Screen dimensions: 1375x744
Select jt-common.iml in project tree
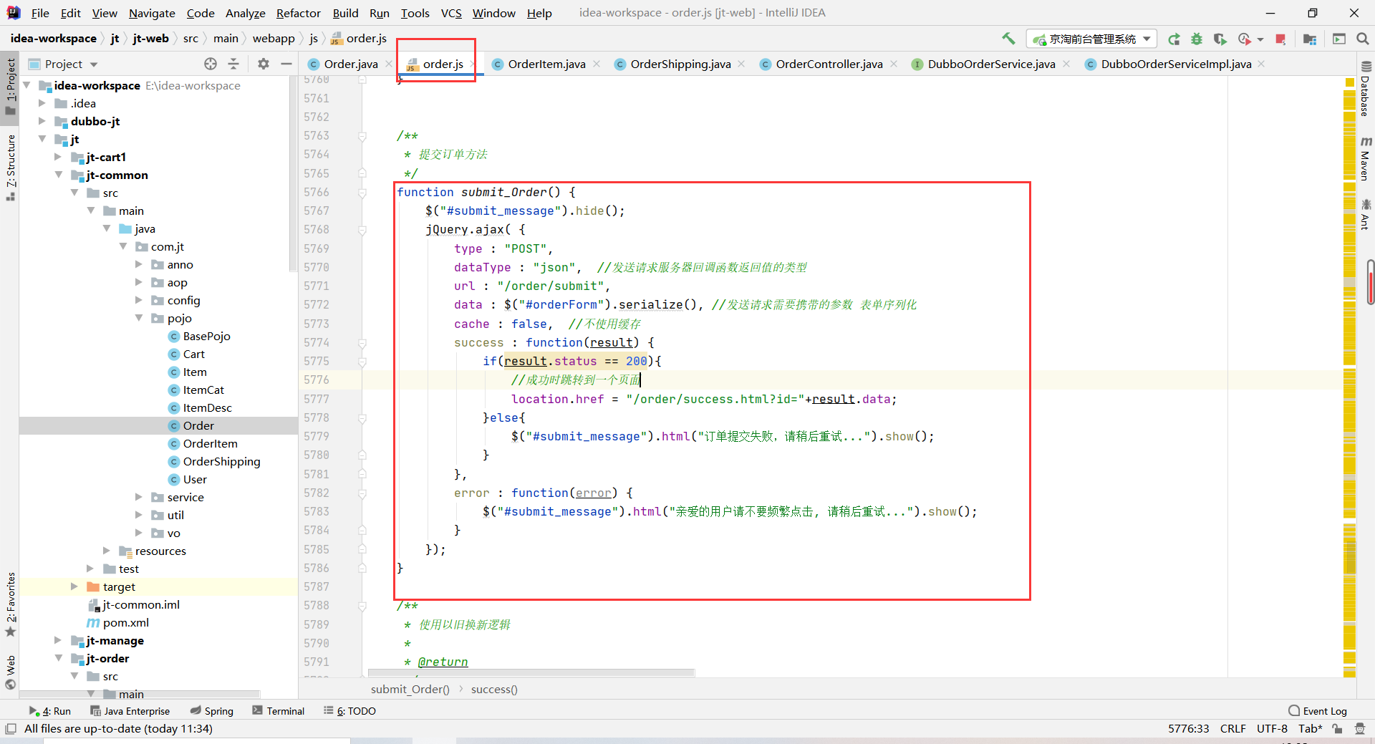pos(140,604)
